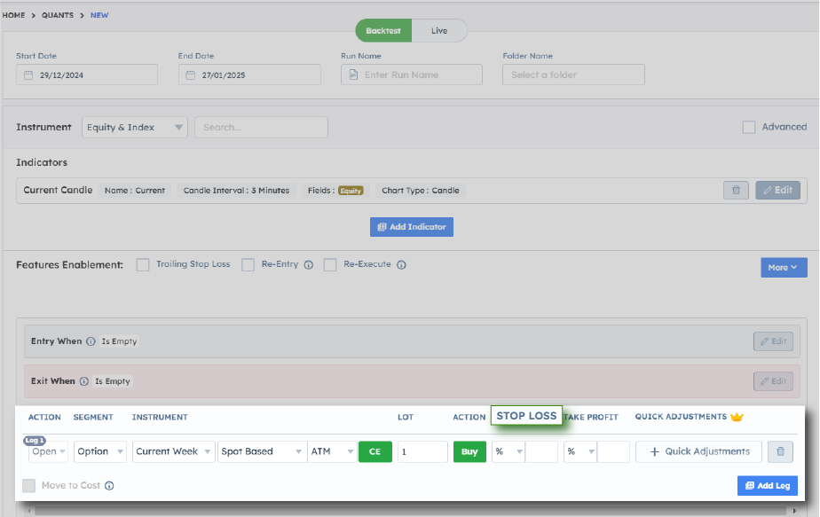Enable the Trailing Stop Loss checkbox
This screenshot has height=517, width=820.
[x=143, y=265]
